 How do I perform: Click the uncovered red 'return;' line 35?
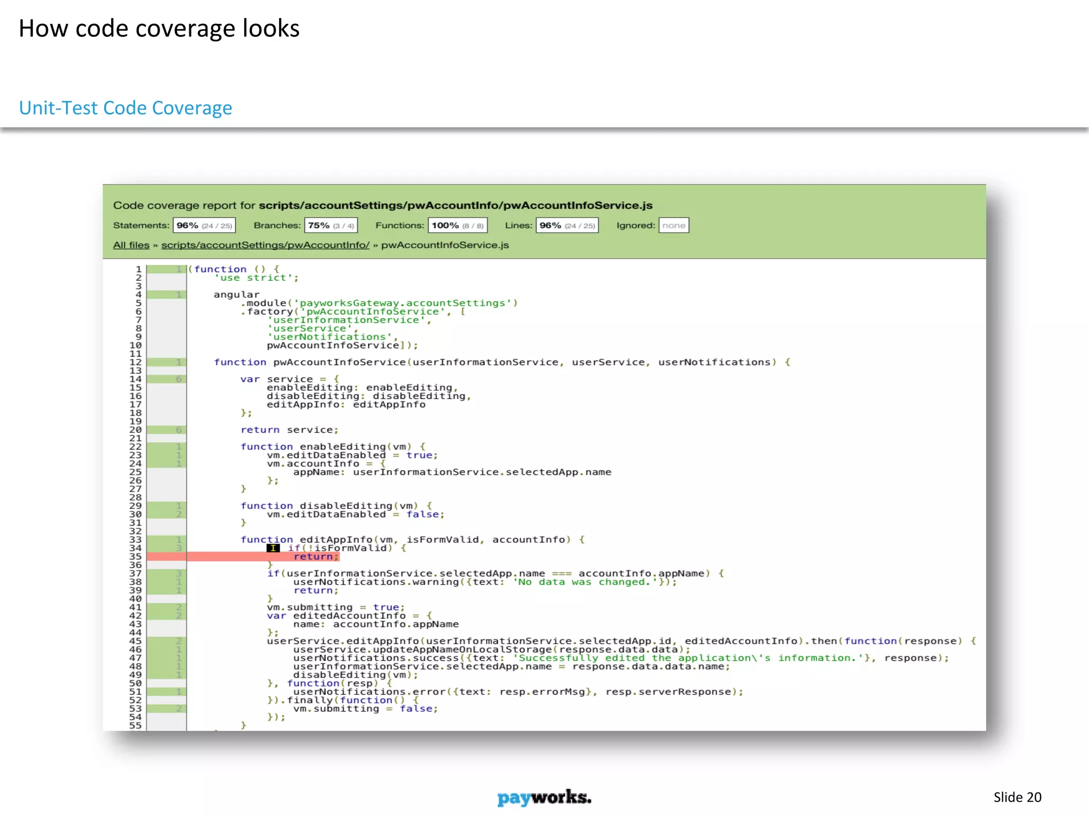click(x=316, y=556)
